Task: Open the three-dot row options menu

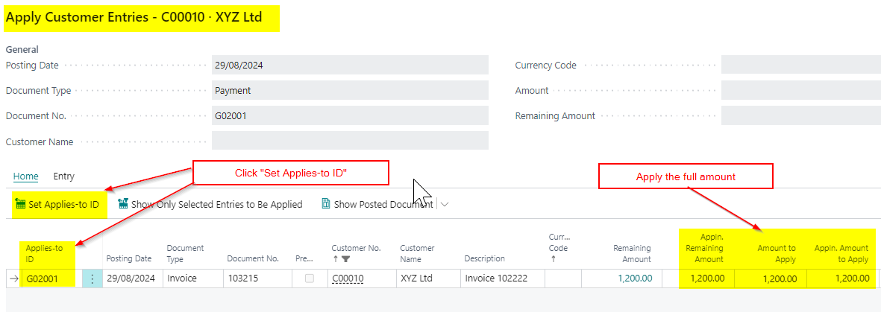Action: click(x=93, y=278)
